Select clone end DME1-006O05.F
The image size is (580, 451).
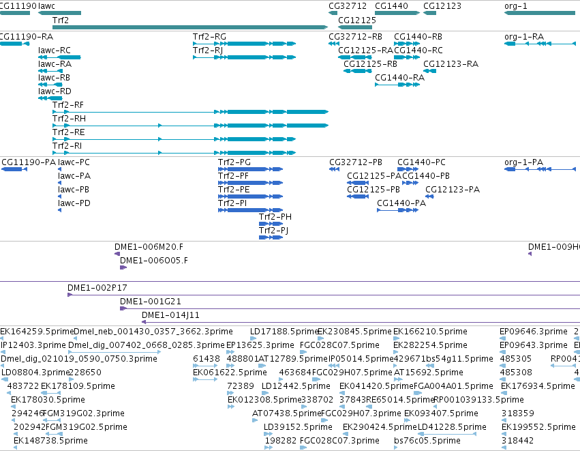[154, 261]
